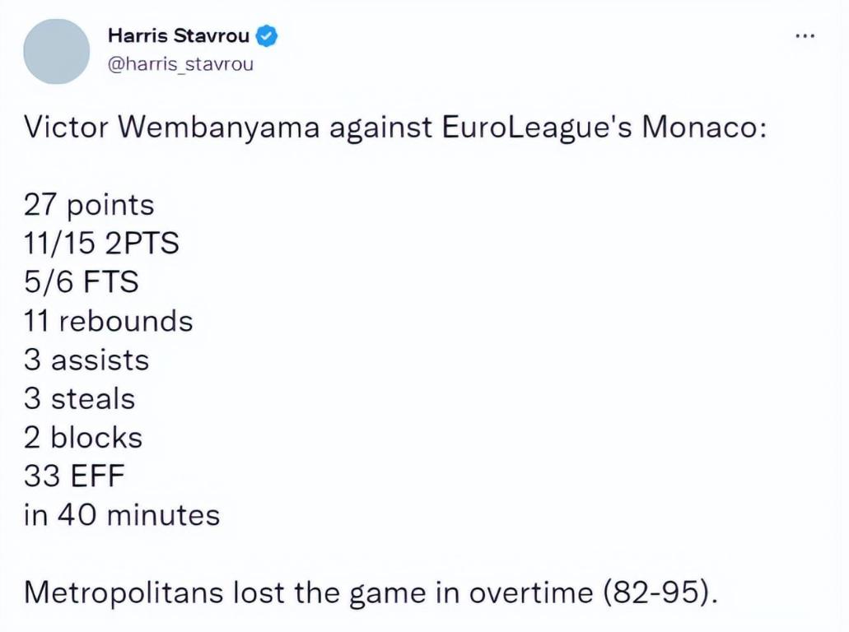Click the blue verified badge
The image size is (849, 632).
click(x=267, y=35)
